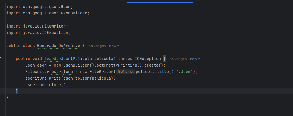The height and width of the screenshot is (116, 293).
Task: Click IOException in the throws clause
Action: 148,59
